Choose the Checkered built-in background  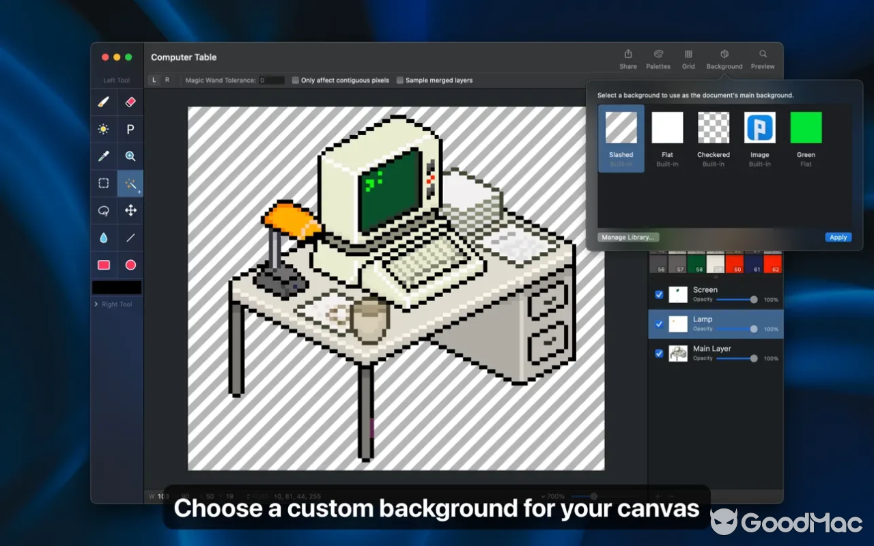tap(713, 127)
